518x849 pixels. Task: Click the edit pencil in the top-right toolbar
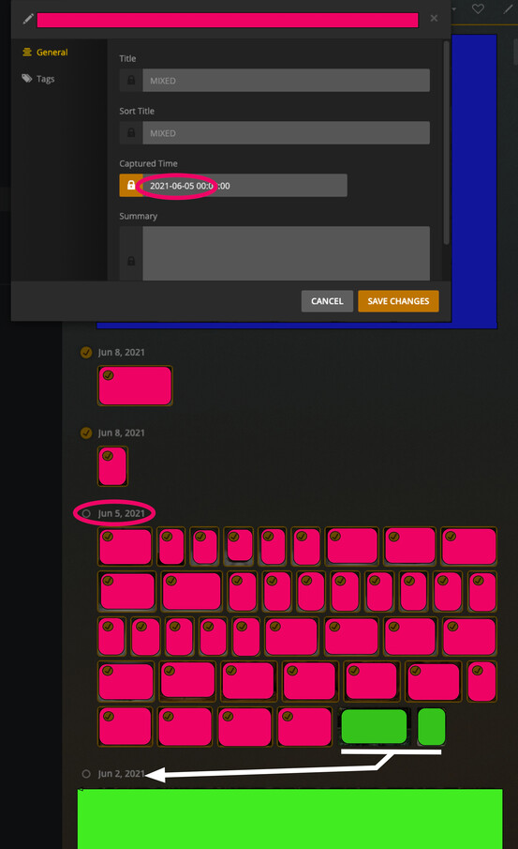(508, 8)
